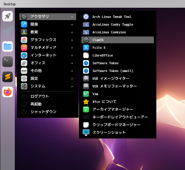
Task: Open the Files folder icon in the dock
Action: (7, 46)
